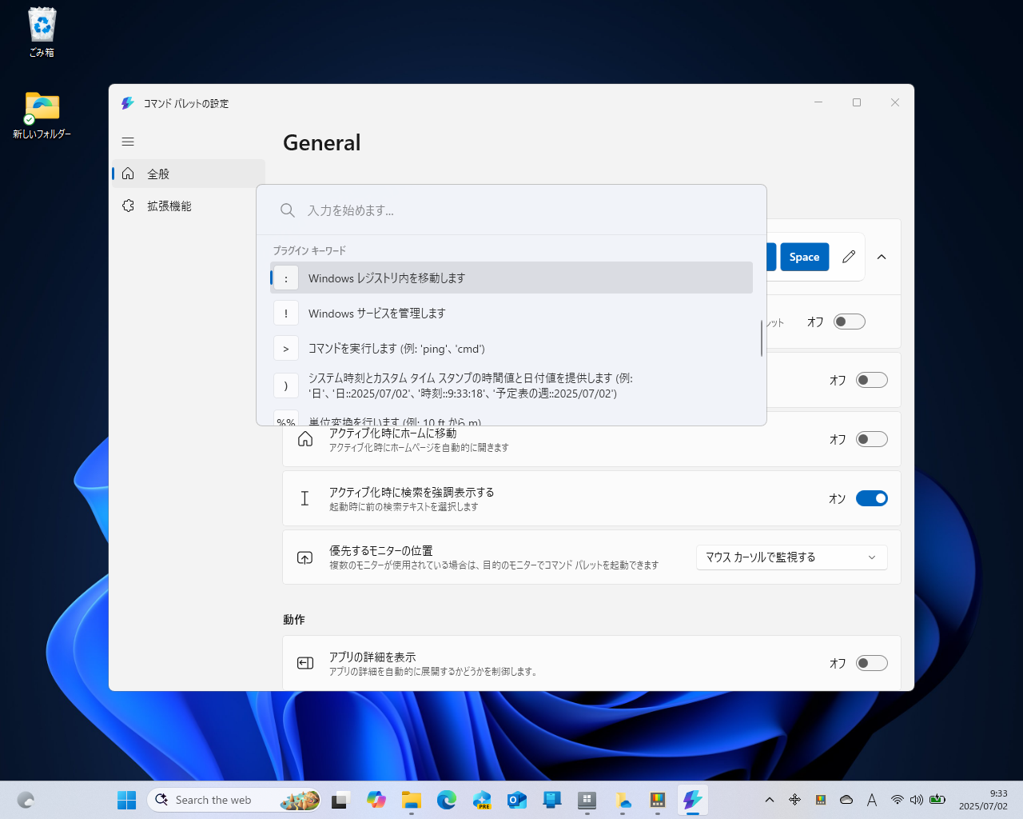Screen dimensions: 1023x819
Task: Select Windows レジストリ内を移動します entry
Action: point(511,278)
